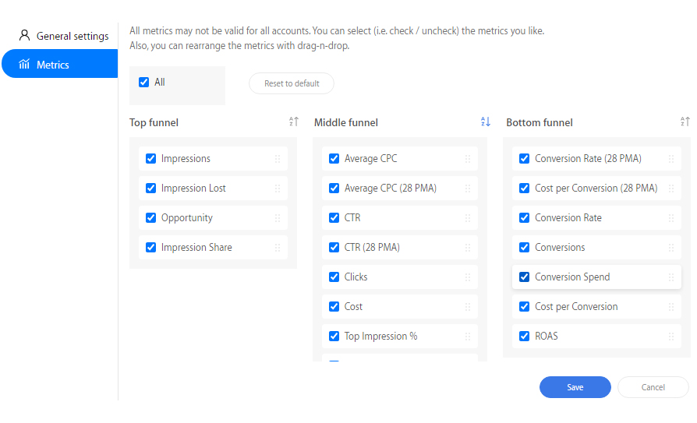Disable the CTR checkbox
The height and width of the screenshot is (423, 697).
tap(334, 217)
